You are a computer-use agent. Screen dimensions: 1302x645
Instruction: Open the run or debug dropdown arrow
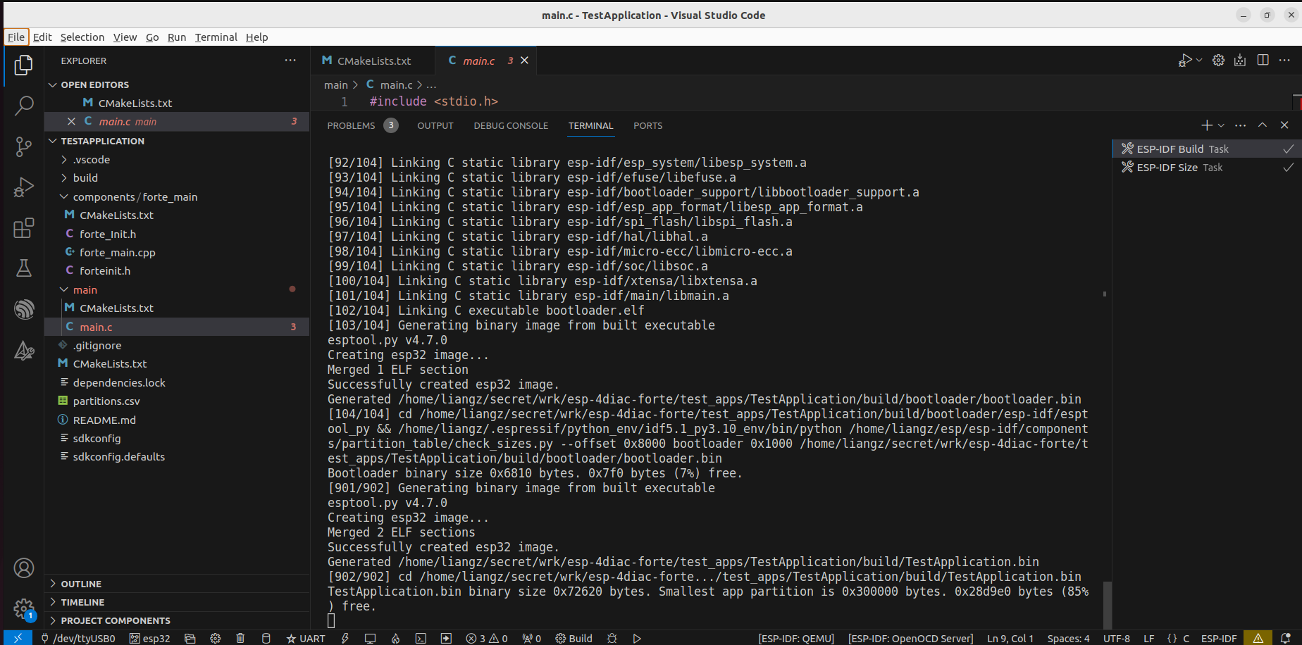click(1199, 61)
